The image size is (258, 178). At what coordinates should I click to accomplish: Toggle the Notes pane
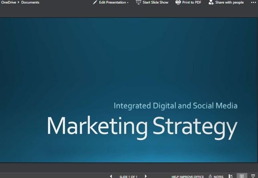pos(216,177)
